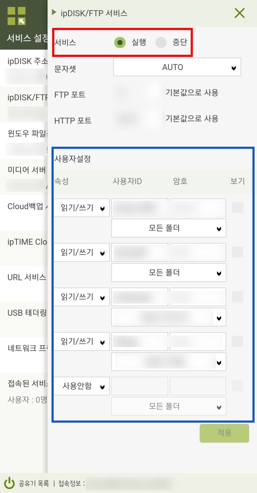The image size is (257, 493).
Task: Select the 중단 radio button
Action: tap(161, 42)
